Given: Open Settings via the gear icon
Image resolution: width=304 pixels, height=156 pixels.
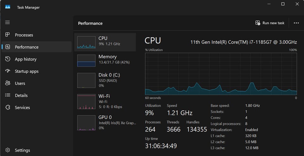Looking at the screenshot, I should click(x=8, y=150).
